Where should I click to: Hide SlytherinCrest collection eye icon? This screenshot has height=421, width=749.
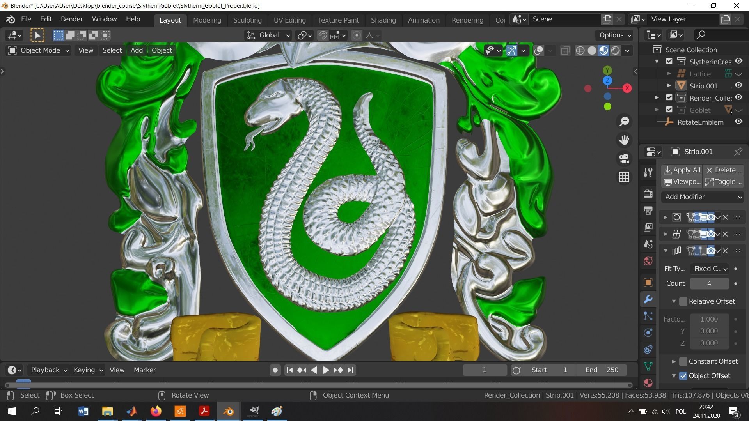tap(738, 61)
